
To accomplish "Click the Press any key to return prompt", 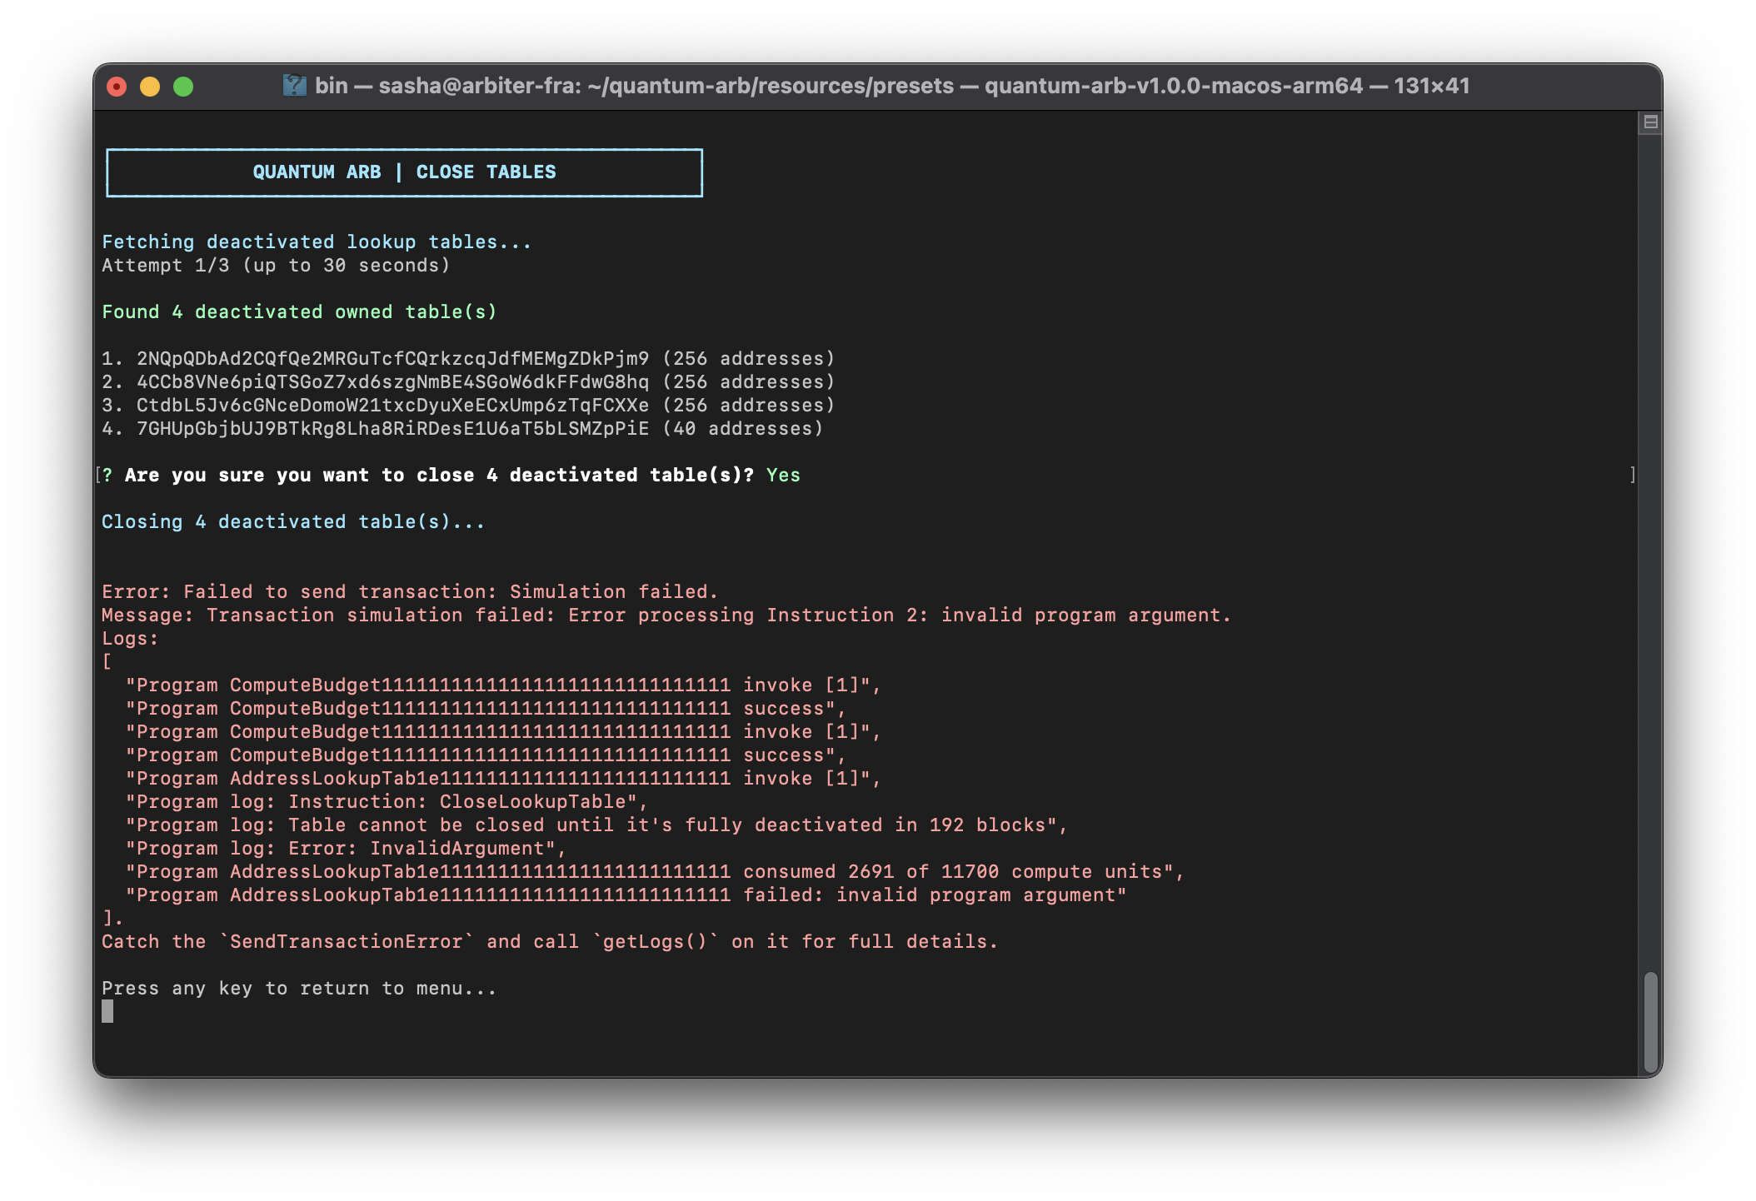I will (x=299, y=989).
